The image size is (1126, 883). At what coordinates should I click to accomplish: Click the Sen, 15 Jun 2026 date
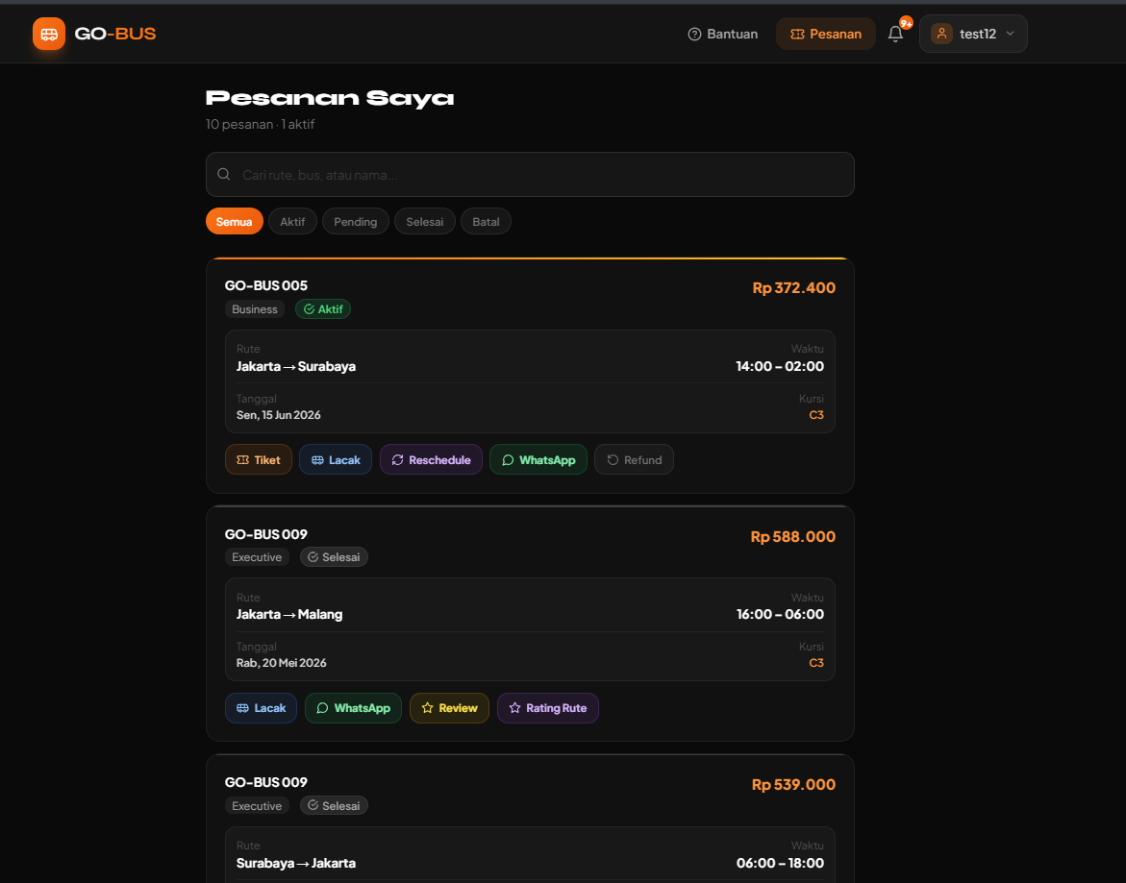pyautogui.click(x=279, y=415)
